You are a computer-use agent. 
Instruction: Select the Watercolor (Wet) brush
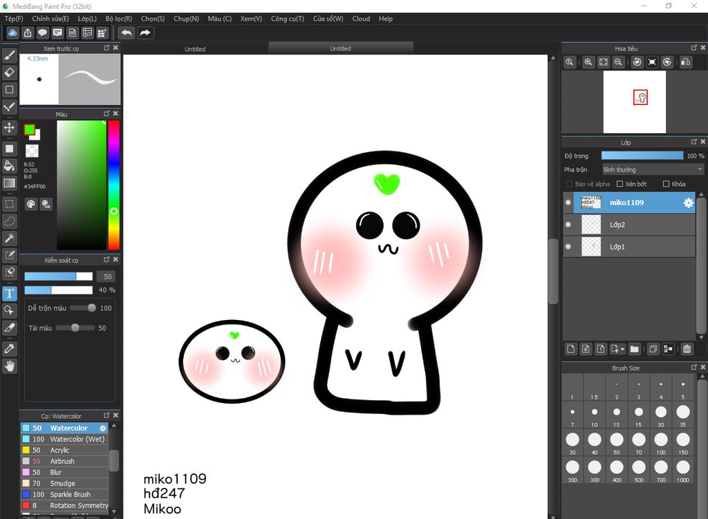tap(64, 439)
